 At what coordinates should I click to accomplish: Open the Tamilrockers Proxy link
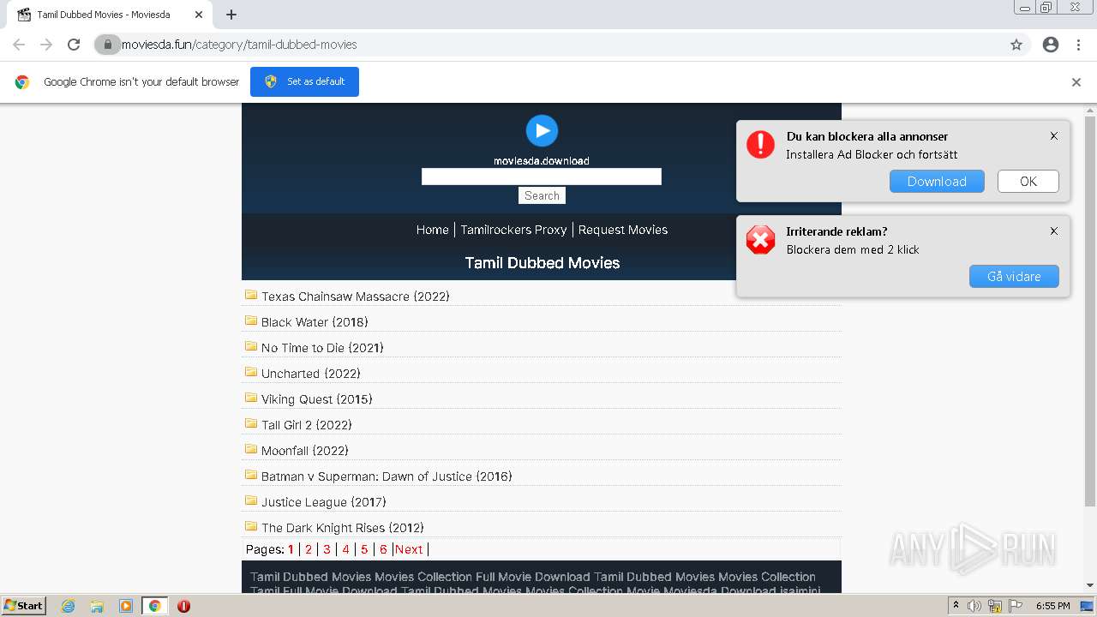click(x=513, y=230)
